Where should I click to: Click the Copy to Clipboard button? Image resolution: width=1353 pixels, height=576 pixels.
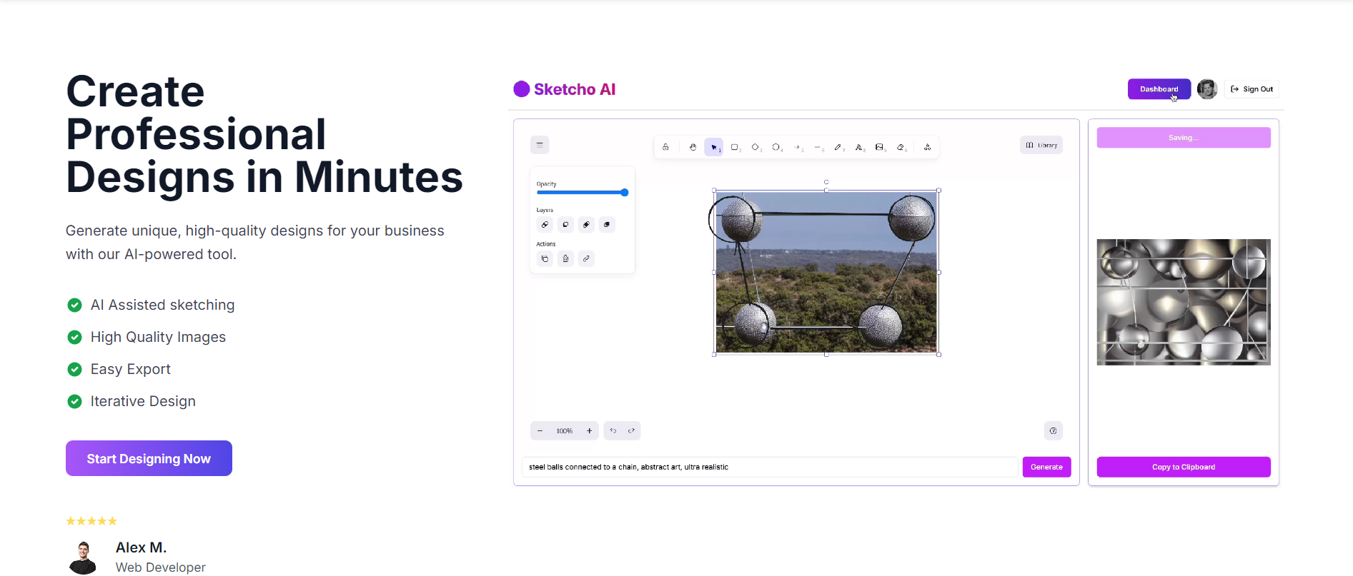coord(1184,467)
